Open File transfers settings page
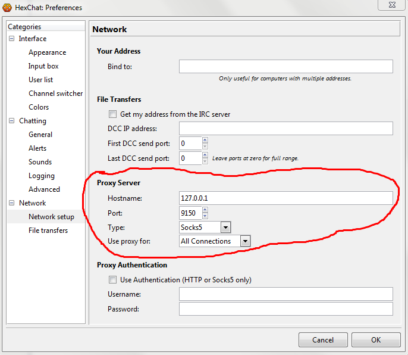 point(48,231)
